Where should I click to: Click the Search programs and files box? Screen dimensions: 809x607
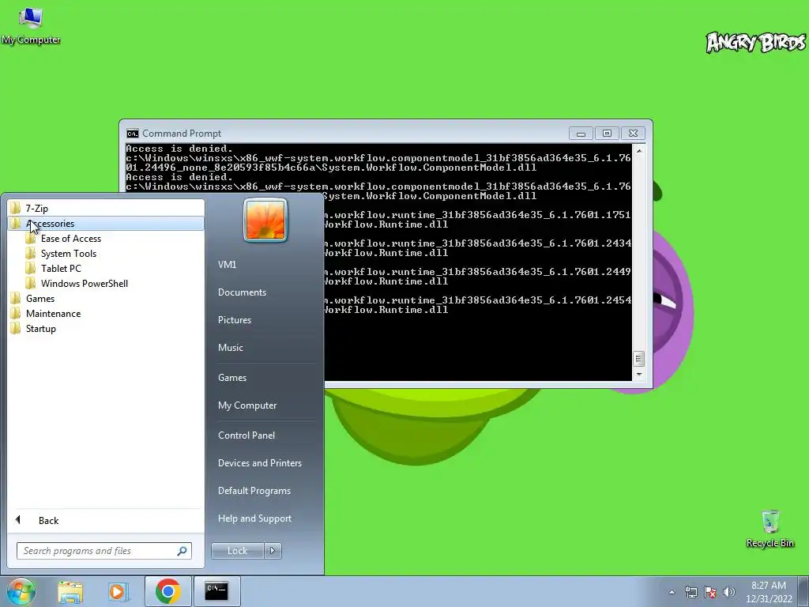coord(103,551)
